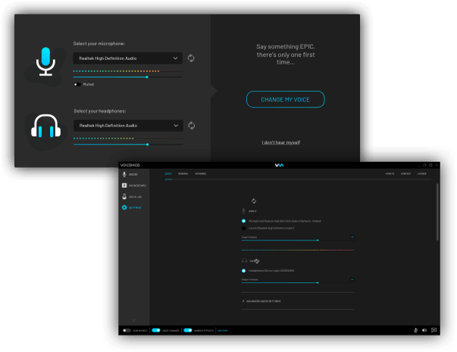Click the speaker icon in bottom status bar
This screenshot has width=457, height=352.
click(x=424, y=330)
